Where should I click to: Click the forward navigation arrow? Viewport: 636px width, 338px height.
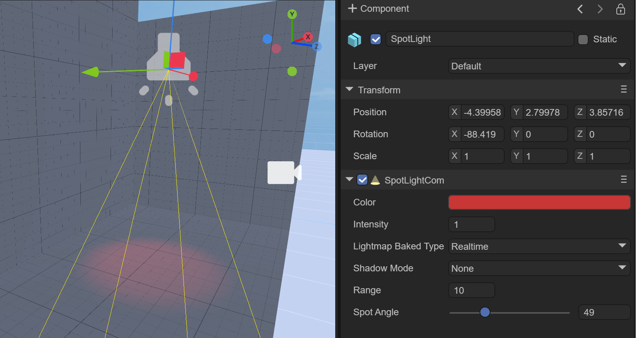coord(600,9)
